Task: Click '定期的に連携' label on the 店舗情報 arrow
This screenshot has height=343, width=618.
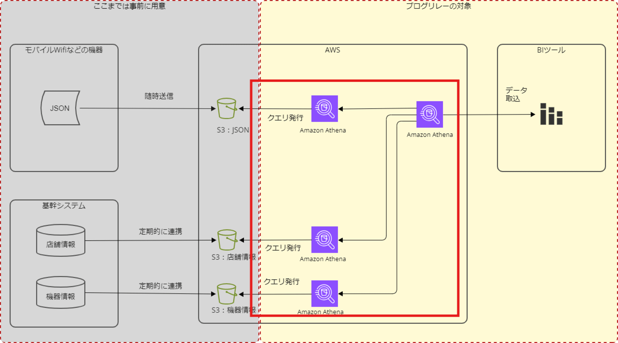Action: click(160, 231)
